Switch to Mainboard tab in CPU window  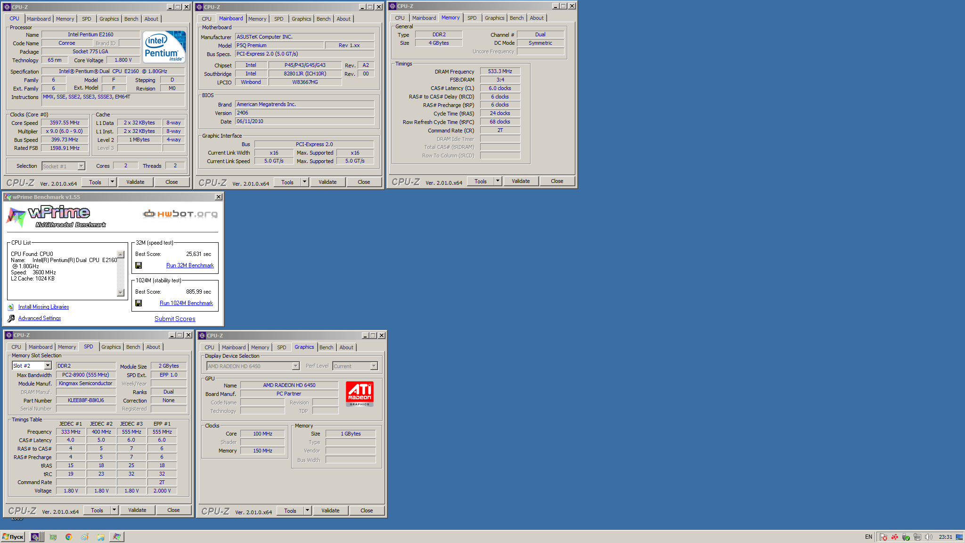tap(39, 19)
